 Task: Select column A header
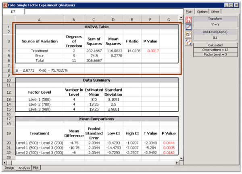(39, 19)
